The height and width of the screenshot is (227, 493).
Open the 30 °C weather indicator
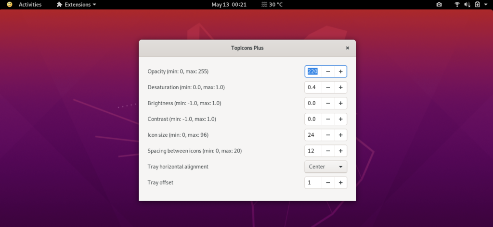(272, 5)
